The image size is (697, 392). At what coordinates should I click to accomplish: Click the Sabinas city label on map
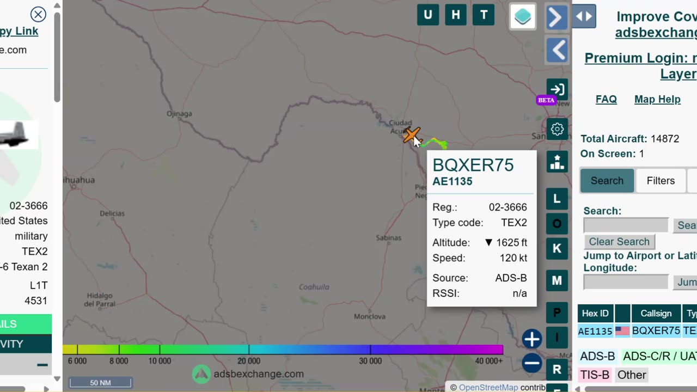click(x=389, y=237)
